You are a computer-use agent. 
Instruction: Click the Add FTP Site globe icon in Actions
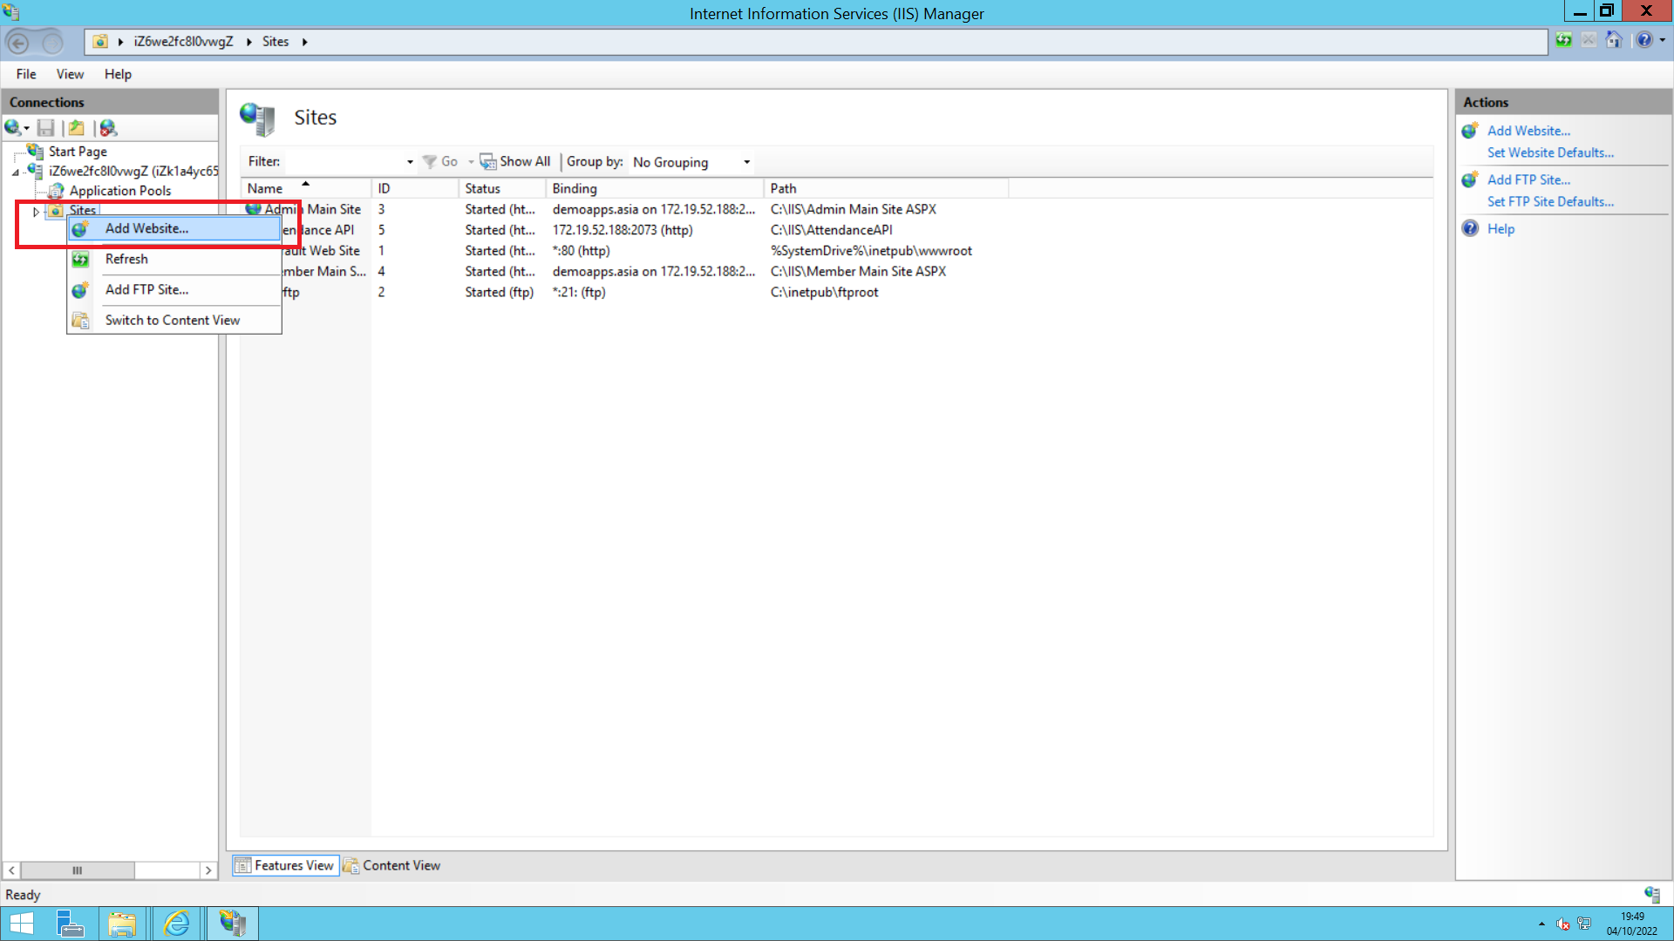click(1470, 179)
